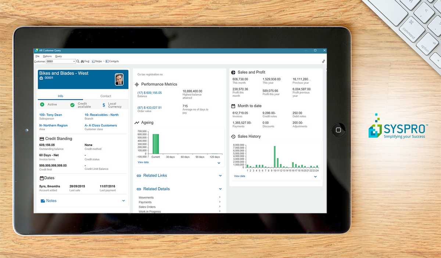This screenshot has height=258, width=441.
Task: Open salesperson 100- Tony Dean
Action: (50, 115)
